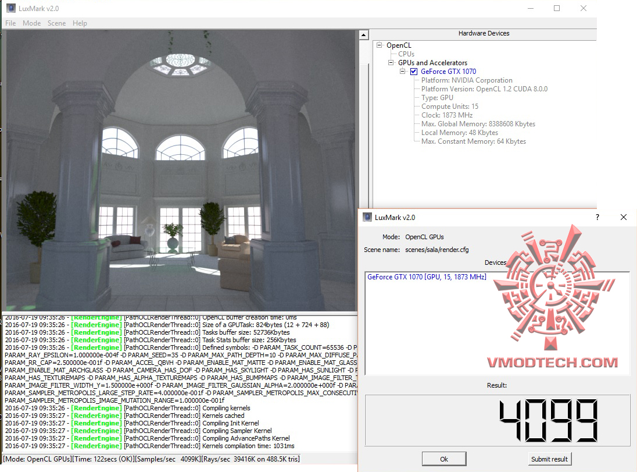Click log line 'Compiling kernels'
The width and height of the screenshot is (637, 472).
pyautogui.click(x=127, y=408)
